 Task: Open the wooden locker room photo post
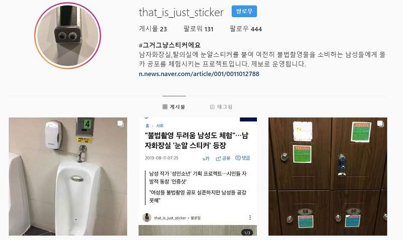click(328, 176)
